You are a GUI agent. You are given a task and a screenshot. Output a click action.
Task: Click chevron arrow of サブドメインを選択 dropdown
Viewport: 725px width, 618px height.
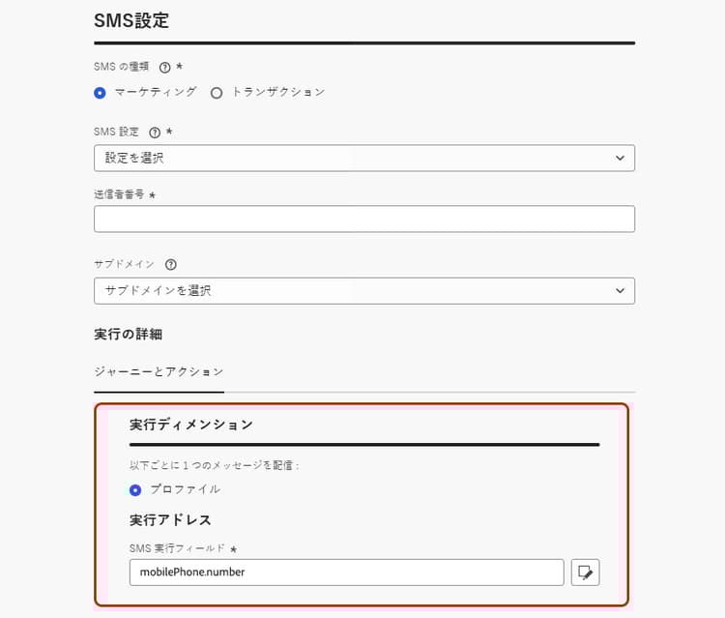620,290
